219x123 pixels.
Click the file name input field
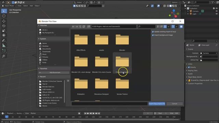[109, 104]
